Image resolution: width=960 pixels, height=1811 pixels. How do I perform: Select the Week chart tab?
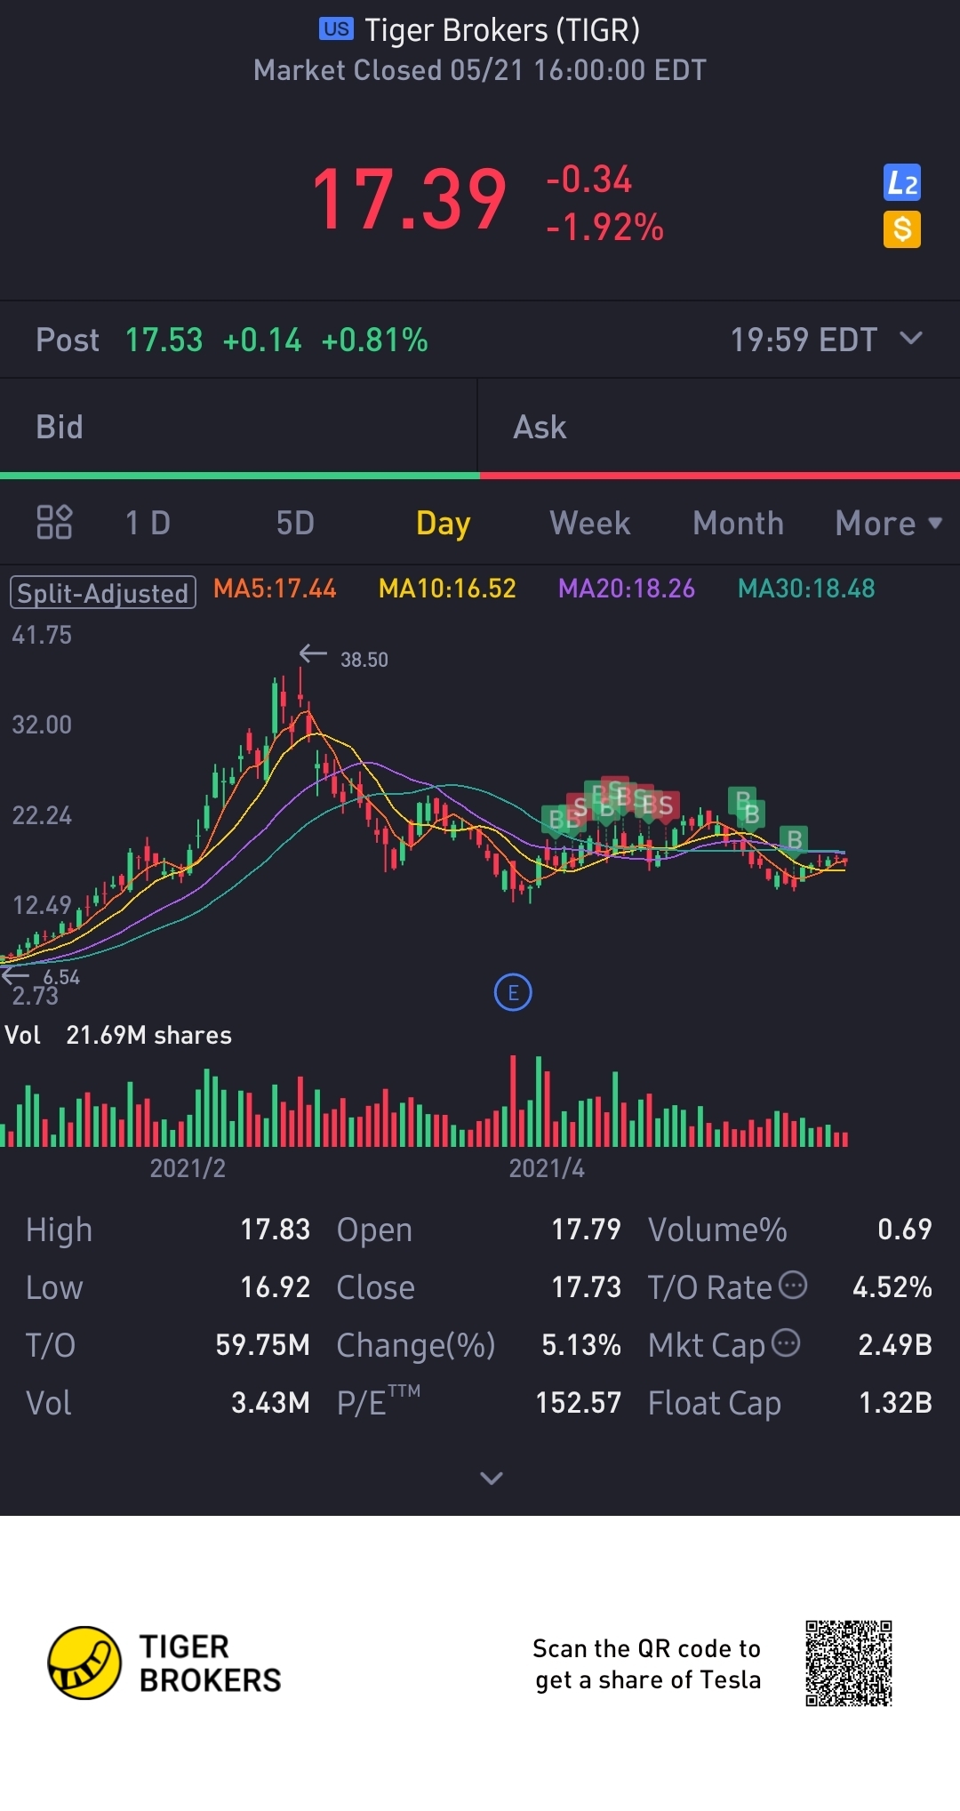pyautogui.click(x=590, y=523)
